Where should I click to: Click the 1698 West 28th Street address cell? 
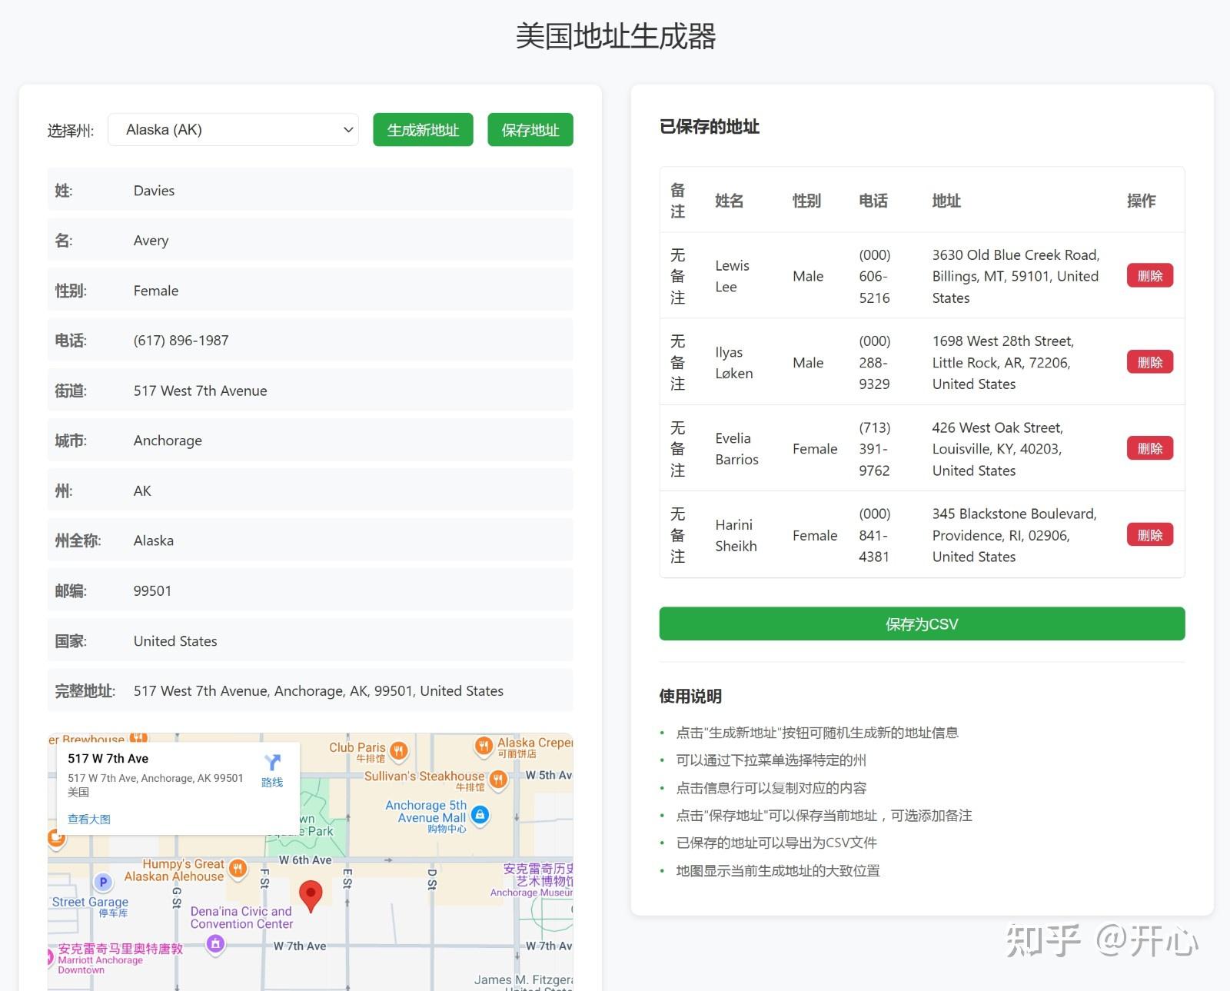pyautogui.click(x=1019, y=362)
